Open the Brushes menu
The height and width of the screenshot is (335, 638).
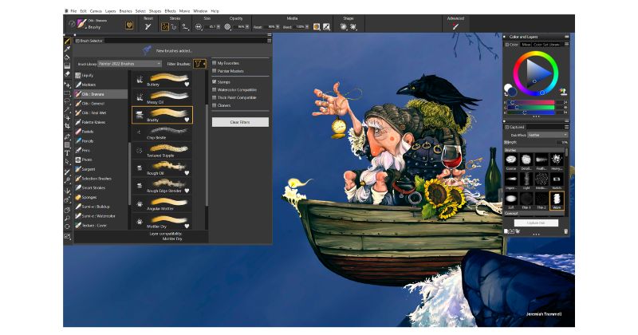(125, 11)
